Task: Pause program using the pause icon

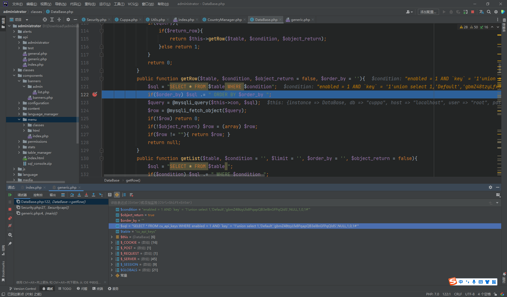Action: pyautogui.click(x=10, y=202)
